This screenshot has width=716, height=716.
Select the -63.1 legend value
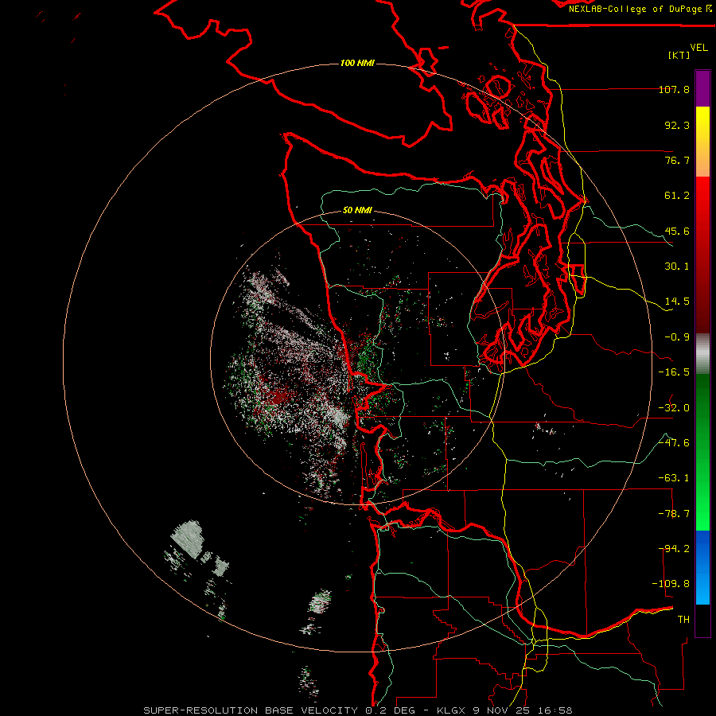[x=674, y=478]
